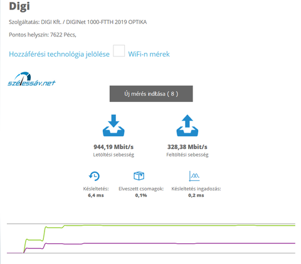Select the 328,38 Mbit/s upload value
Screen dimensions: 301x264
(187, 147)
